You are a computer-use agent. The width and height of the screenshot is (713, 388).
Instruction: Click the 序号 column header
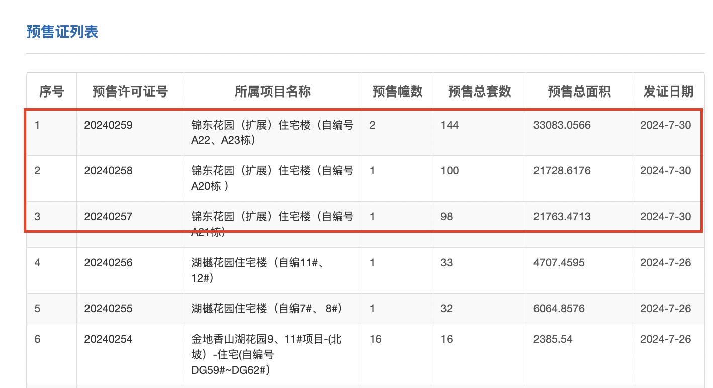[x=52, y=91]
